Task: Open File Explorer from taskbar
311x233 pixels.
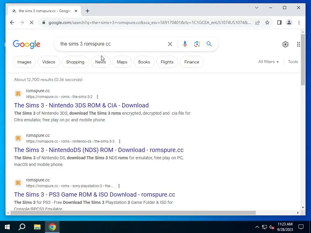Action: point(37,227)
